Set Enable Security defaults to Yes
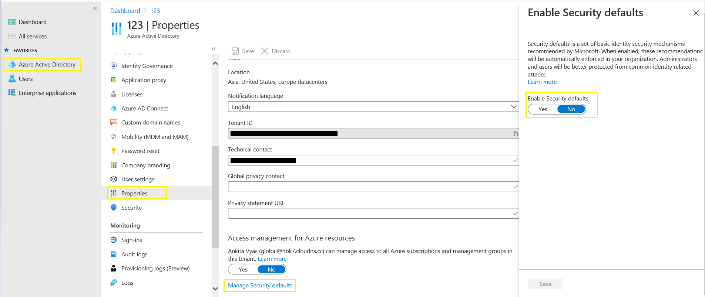 (x=543, y=109)
